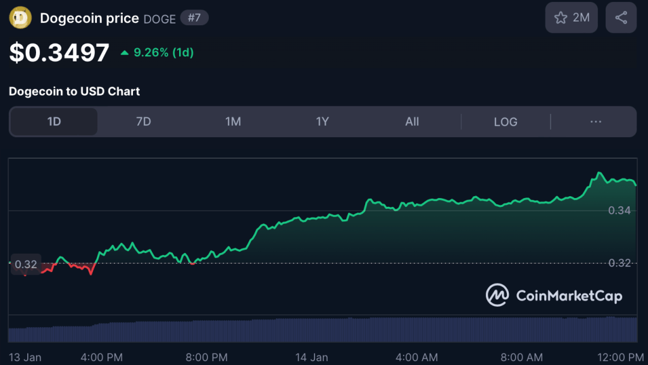Click the $0.3497 current price

point(59,53)
